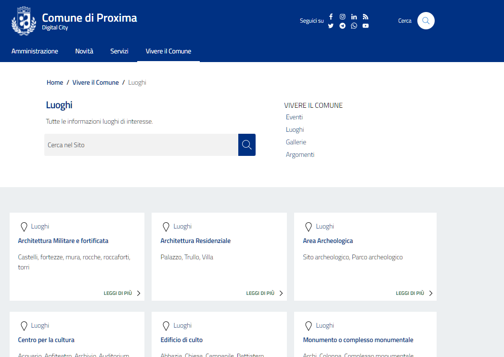Go to Novità in the navigation bar

(84, 51)
